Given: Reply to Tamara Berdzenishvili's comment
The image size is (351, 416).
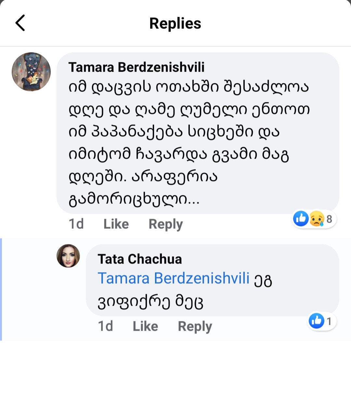Looking at the screenshot, I should [x=166, y=224].
